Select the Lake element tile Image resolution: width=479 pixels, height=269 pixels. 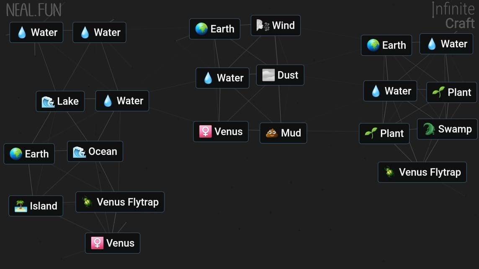pyautogui.click(x=60, y=101)
